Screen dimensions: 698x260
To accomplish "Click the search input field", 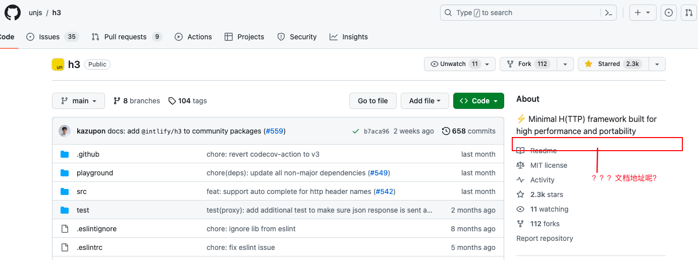I will pyautogui.click(x=520, y=13).
